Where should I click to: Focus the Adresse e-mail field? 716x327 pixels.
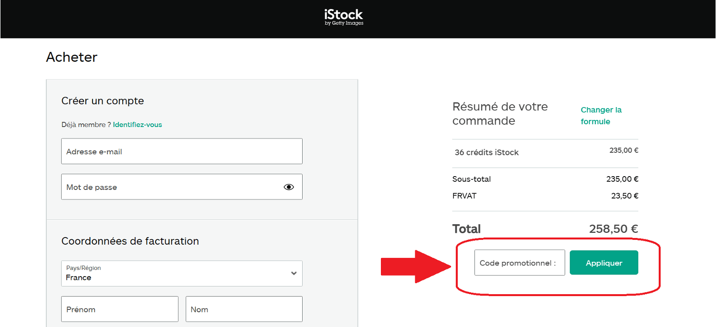(x=182, y=151)
